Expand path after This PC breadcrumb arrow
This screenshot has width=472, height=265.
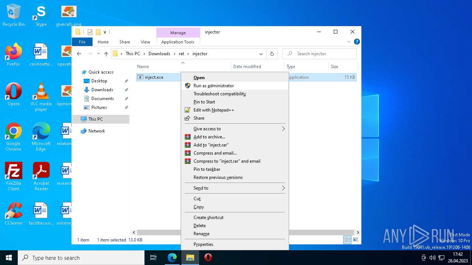(144, 54)
